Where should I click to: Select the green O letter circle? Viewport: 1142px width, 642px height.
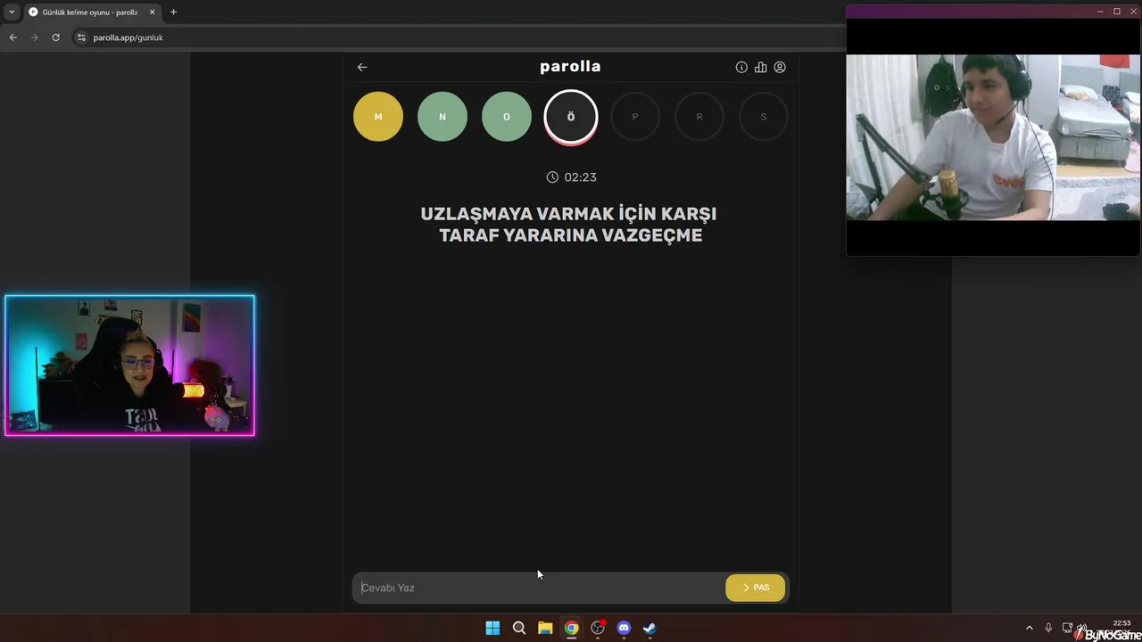pyautogui.click(x=507, y=117)
